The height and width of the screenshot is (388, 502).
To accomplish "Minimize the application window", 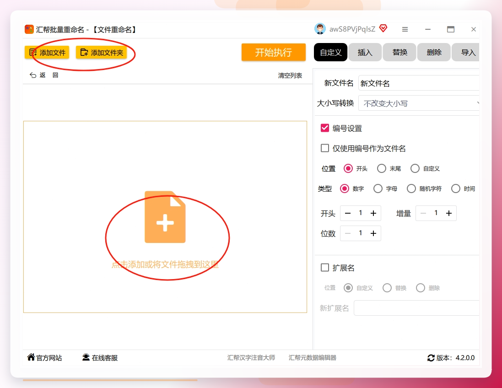I will pos(428,29).
